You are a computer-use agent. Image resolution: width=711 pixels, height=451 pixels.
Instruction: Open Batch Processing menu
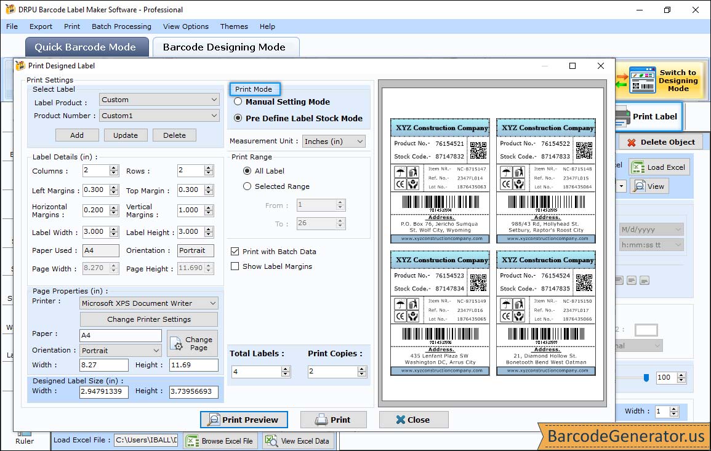click(121, 26)
